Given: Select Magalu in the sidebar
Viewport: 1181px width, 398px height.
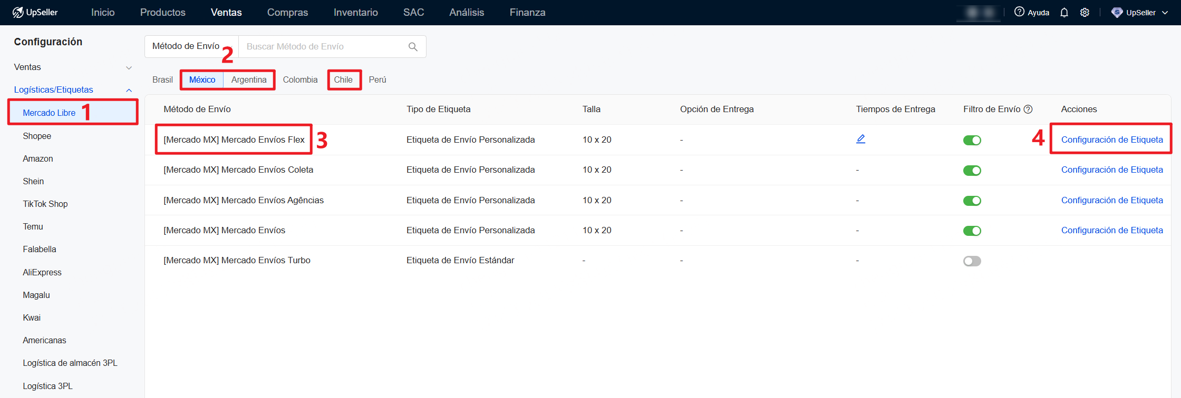Looking at the screenshot, I should coord(36,295).
